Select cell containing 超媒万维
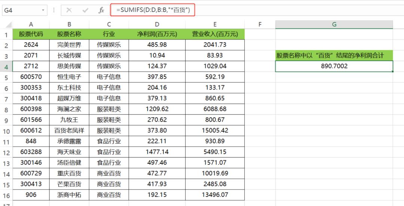 tap(69, 98)
